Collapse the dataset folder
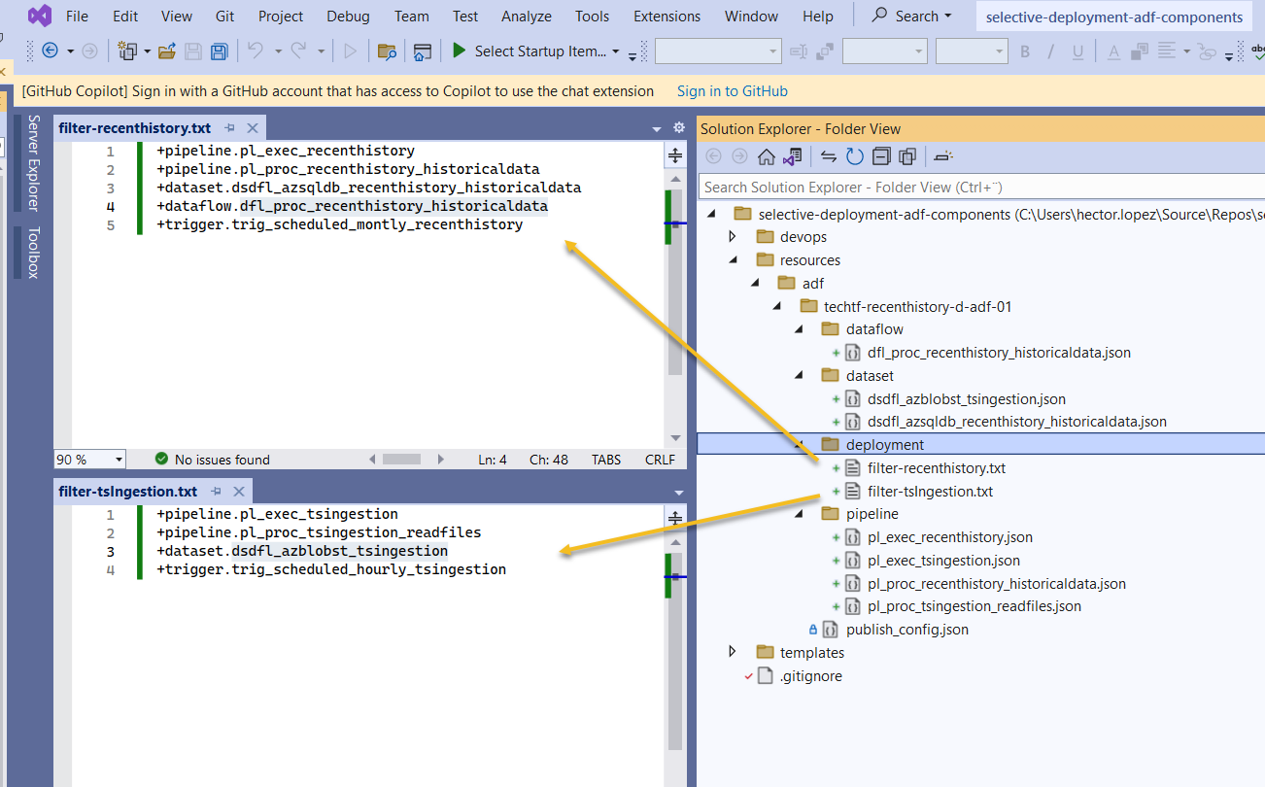Screen dimensions: 1265x787 [x=800, y=376]
